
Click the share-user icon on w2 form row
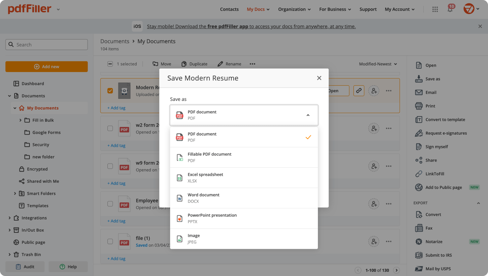pyautogui.click(x=374, y=128)
